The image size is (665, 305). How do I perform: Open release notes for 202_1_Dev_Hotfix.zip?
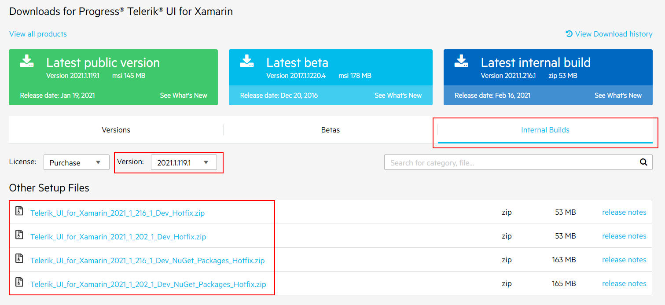point(624,236)
